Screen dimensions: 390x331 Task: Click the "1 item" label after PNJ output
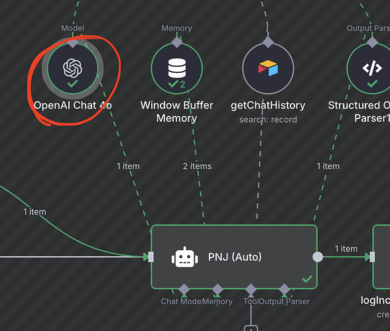346,248
